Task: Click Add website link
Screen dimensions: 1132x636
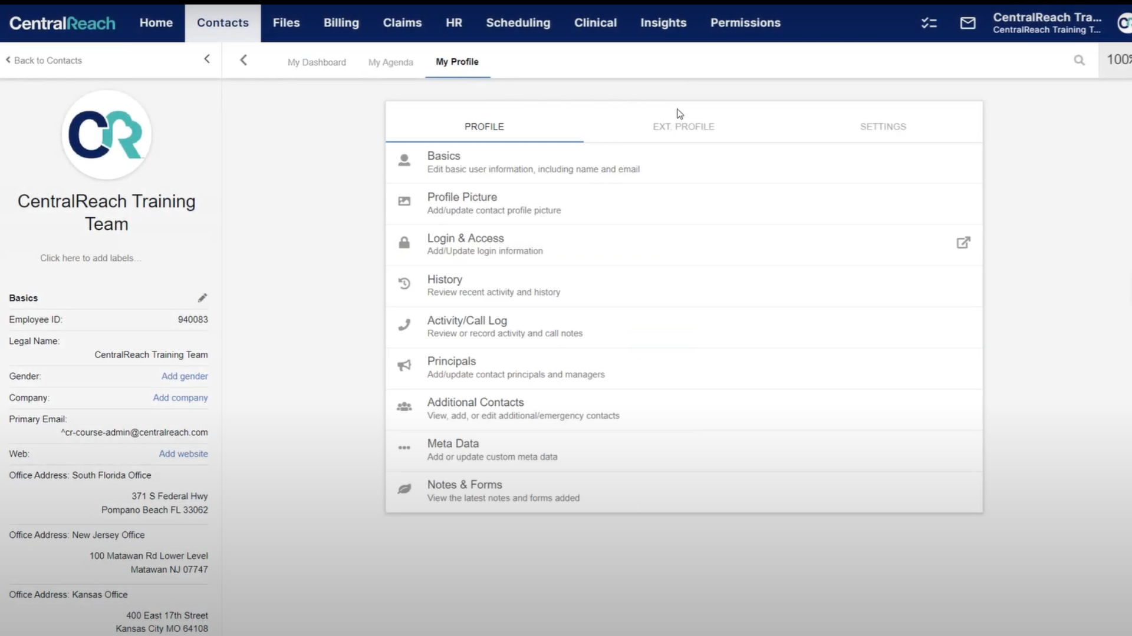Action: coord(183,454)
